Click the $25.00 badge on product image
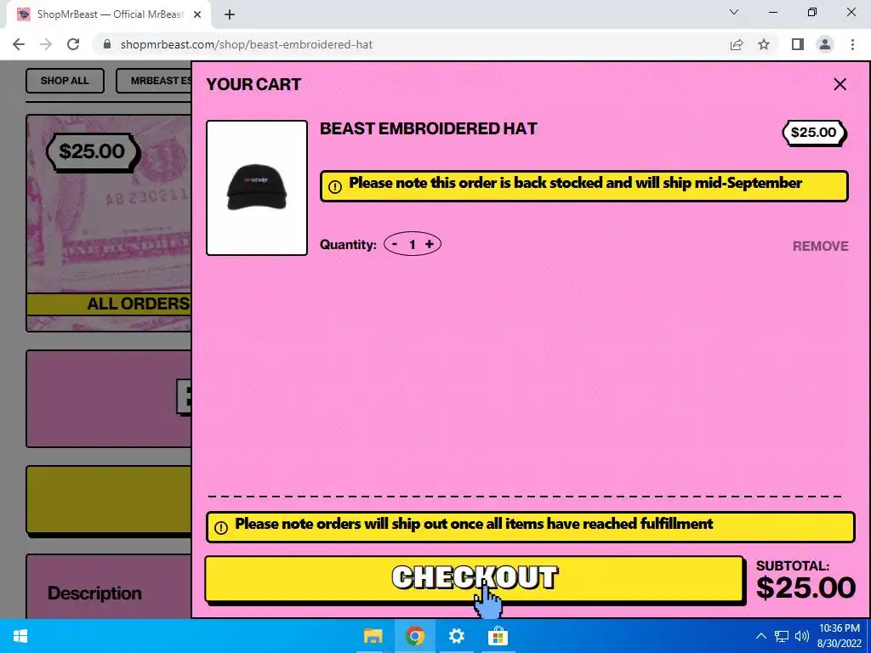 [92, 151]
